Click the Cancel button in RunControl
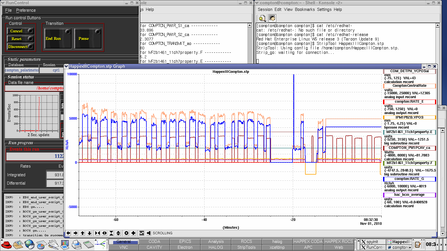 (20, 31)
